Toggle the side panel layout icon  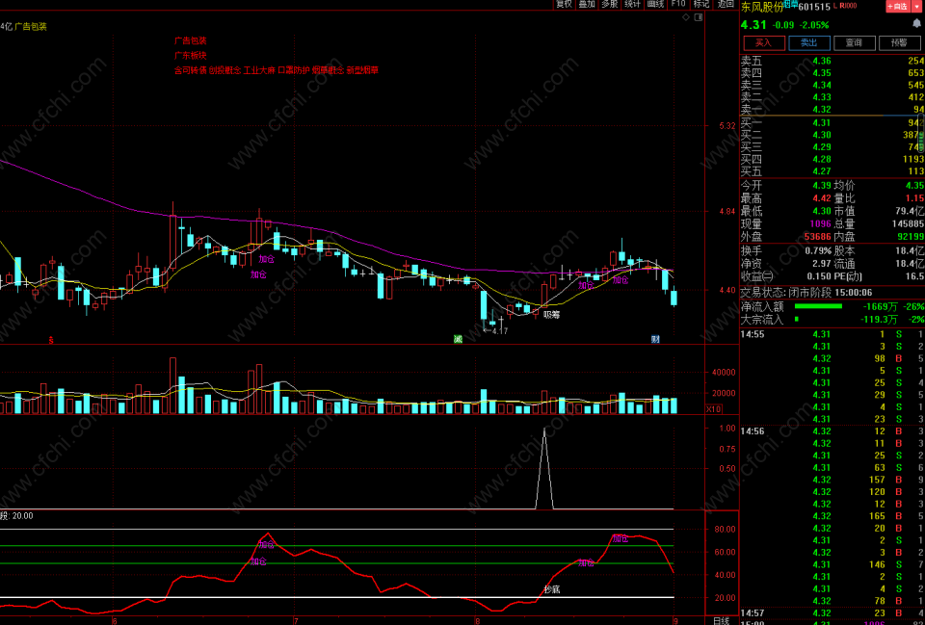[x=700, y=17]
